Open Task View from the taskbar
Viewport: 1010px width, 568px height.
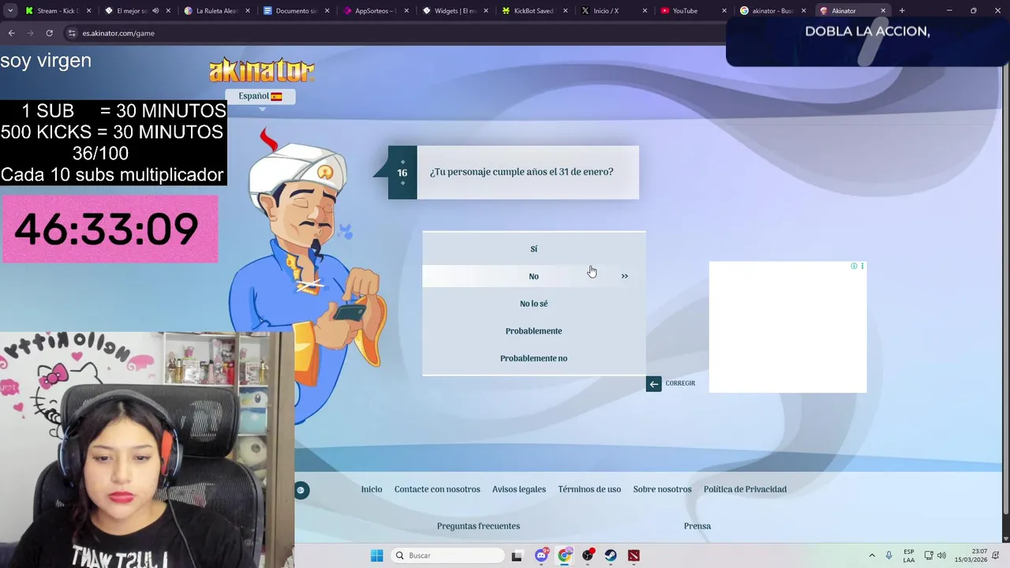(x=517, y=555)
